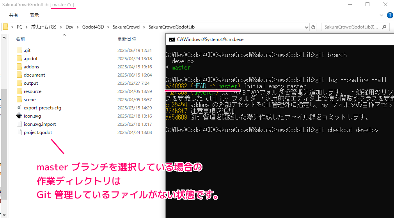This screenshot has width=394, height=218.
Task: Open the .git folder
Action: pos(27,50)
